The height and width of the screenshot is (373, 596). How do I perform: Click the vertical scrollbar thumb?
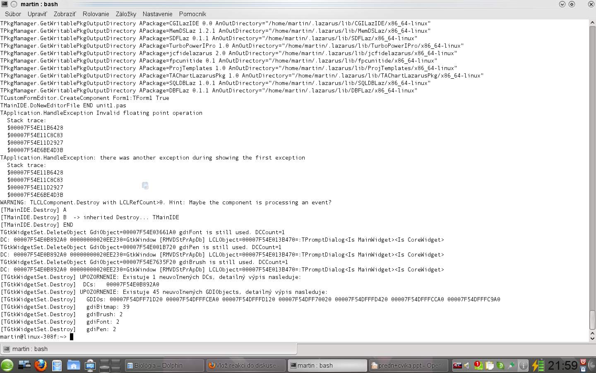coord(592,320)
